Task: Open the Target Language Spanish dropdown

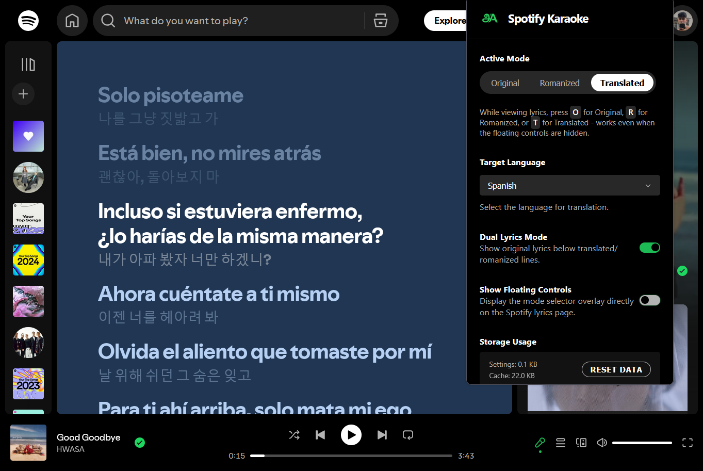Action: tap(570, 186)
